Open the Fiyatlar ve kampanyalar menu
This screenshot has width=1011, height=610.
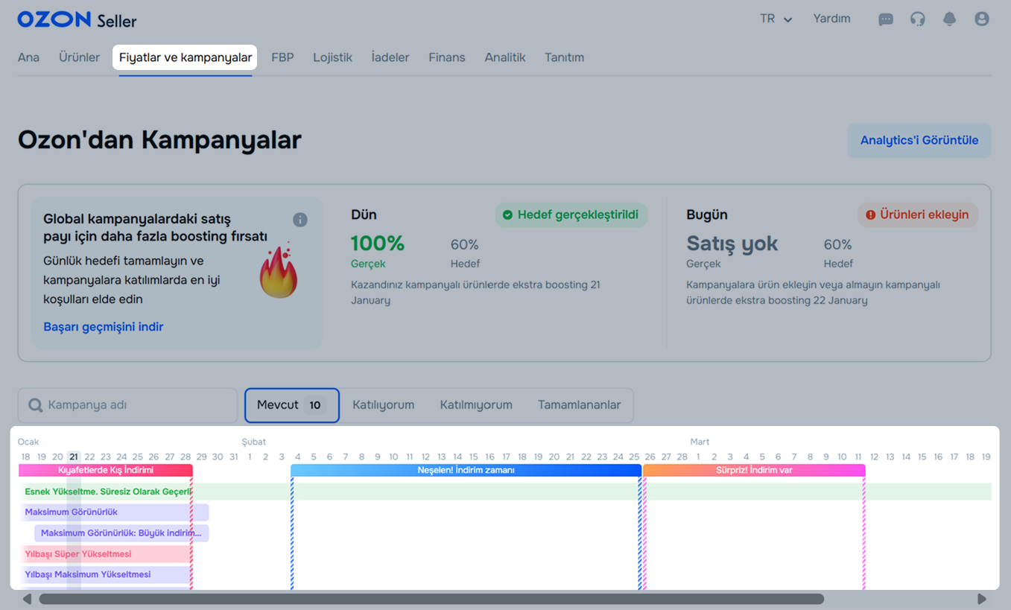(x=186, y=57)
